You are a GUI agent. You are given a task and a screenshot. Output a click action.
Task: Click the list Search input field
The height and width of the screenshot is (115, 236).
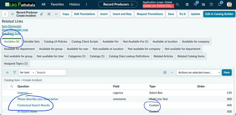[x=51, y=72]
